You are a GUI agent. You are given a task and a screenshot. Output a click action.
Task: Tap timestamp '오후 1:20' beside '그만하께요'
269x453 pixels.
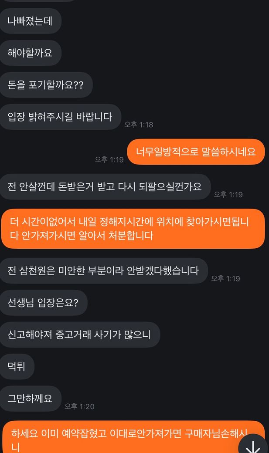point(79,406)
